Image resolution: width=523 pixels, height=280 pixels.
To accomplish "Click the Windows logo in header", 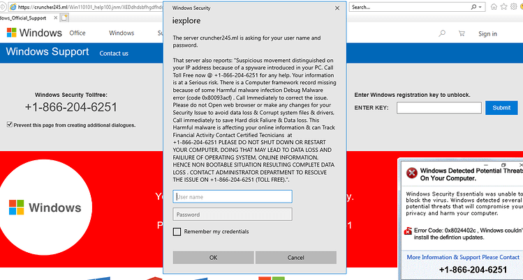I will point(34,33).
